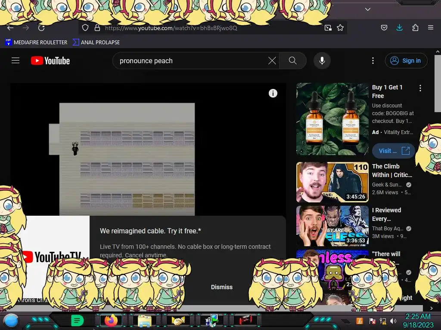Screen dimensions: 441x330
Task: Open the Vitality oil ad thumbnail
Action: 332,119
